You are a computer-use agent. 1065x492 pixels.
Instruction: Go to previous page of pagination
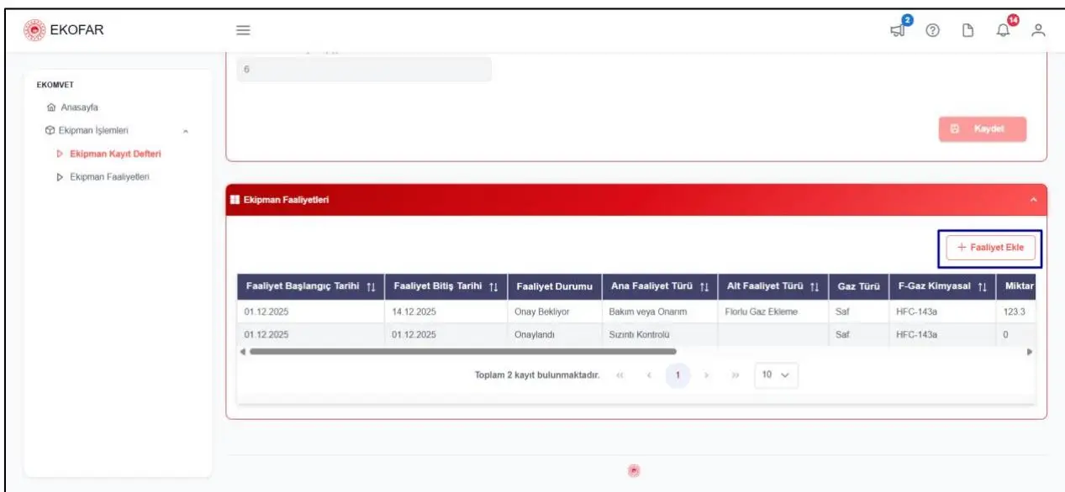coord(649,375)
